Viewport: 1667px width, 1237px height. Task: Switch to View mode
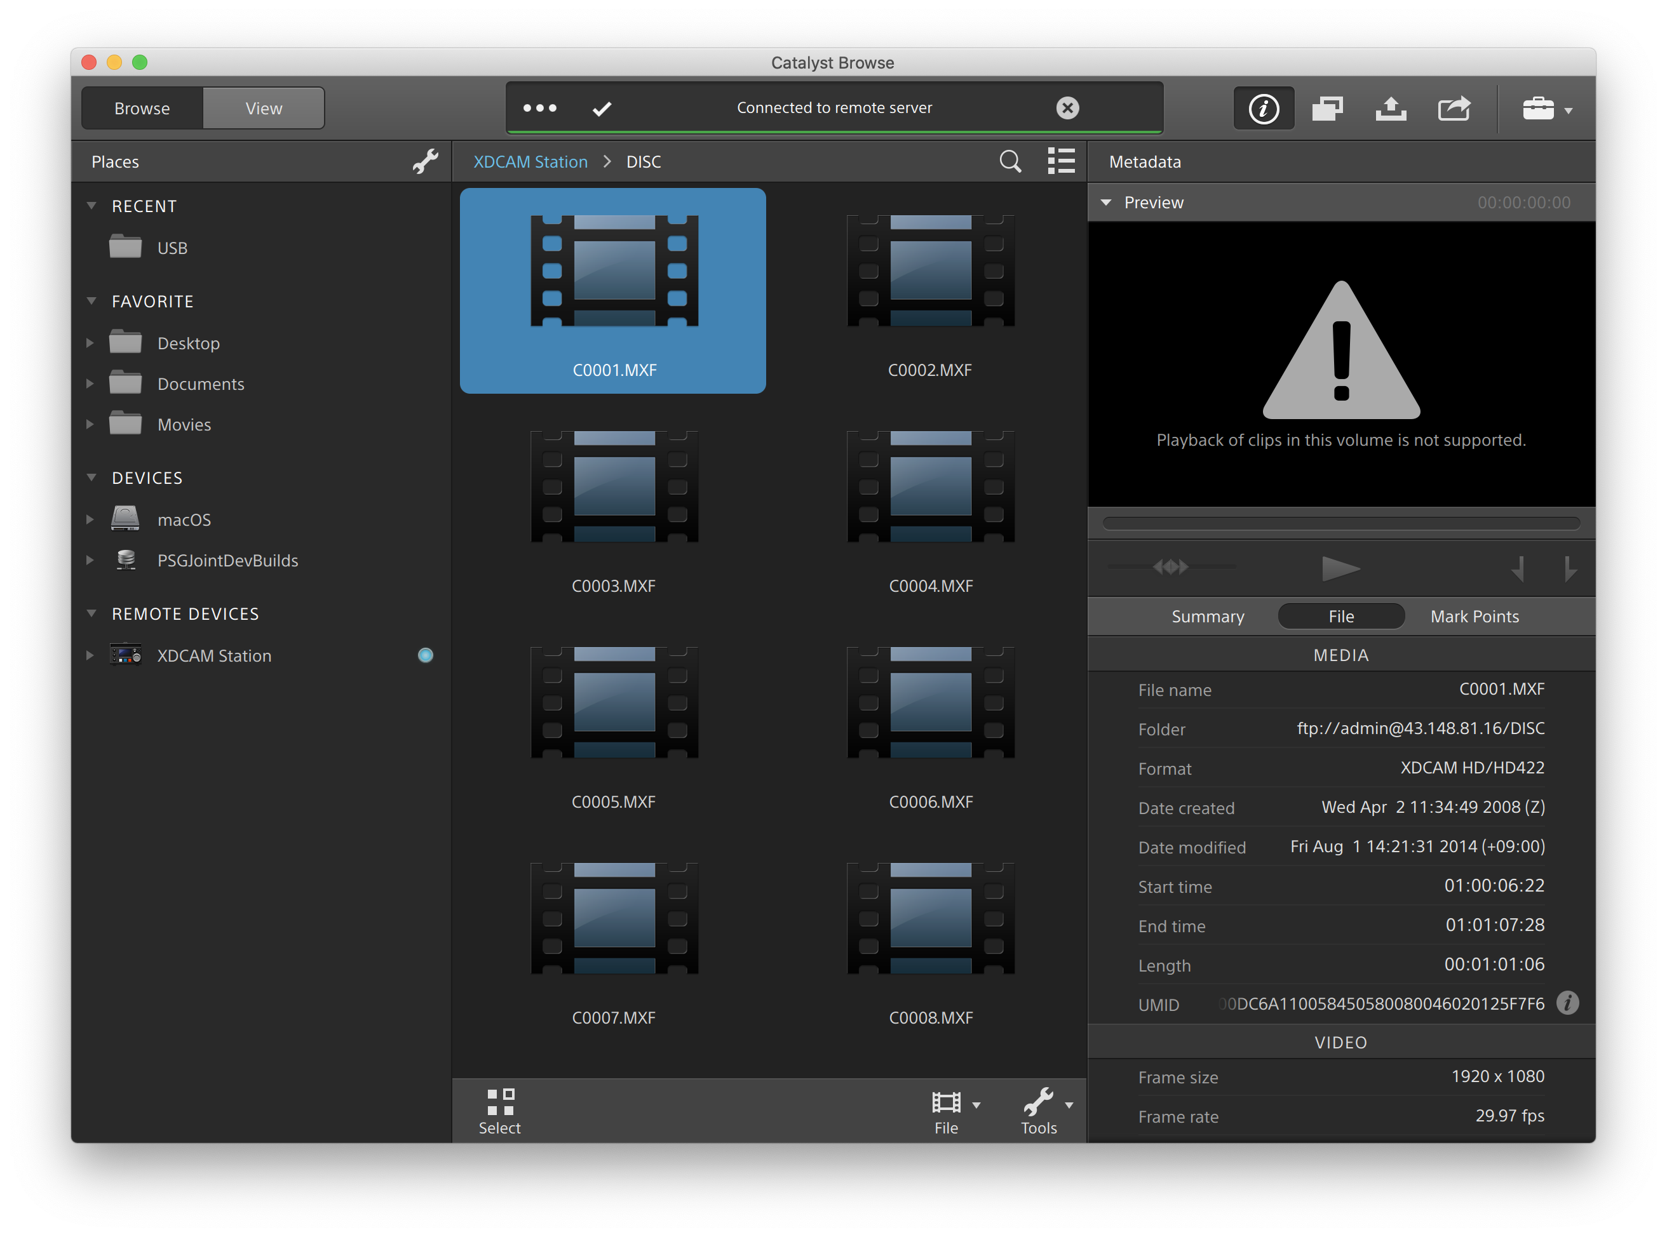[263, 109]
